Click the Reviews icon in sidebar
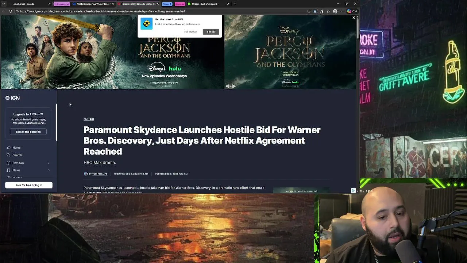467x263 pixels. 9,163
